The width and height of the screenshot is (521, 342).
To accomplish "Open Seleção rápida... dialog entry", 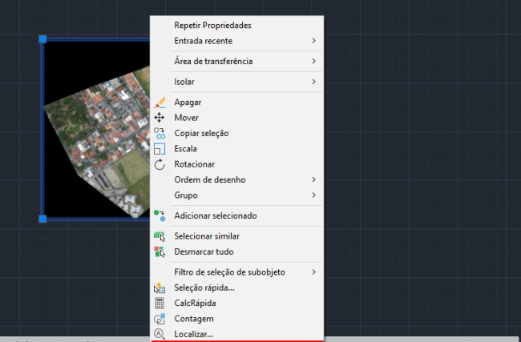I will click(x=237, y=288).
